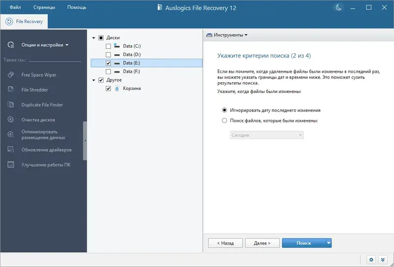The height and width of the screenshot is (267, 394).
Task: Check the Data (C:) drive checkbox
Action: tap(108, 46)
